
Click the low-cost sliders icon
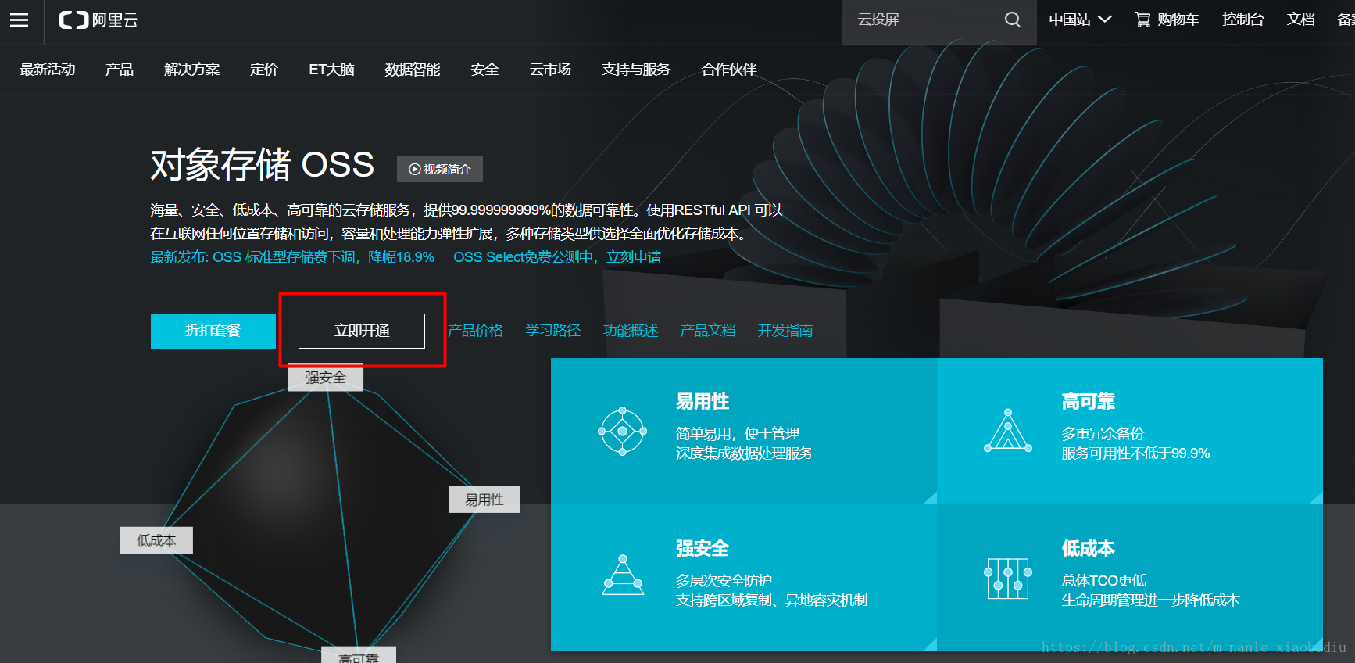tap(1008, 579)
